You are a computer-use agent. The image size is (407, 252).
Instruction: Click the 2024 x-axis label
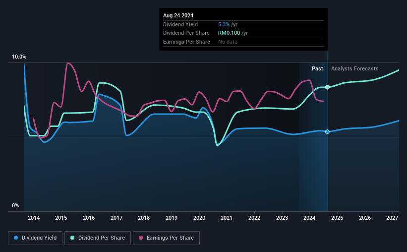point(309,218)
